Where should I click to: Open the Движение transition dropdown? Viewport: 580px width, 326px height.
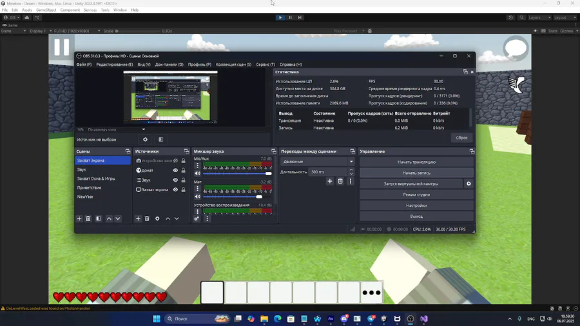point(317,162)
